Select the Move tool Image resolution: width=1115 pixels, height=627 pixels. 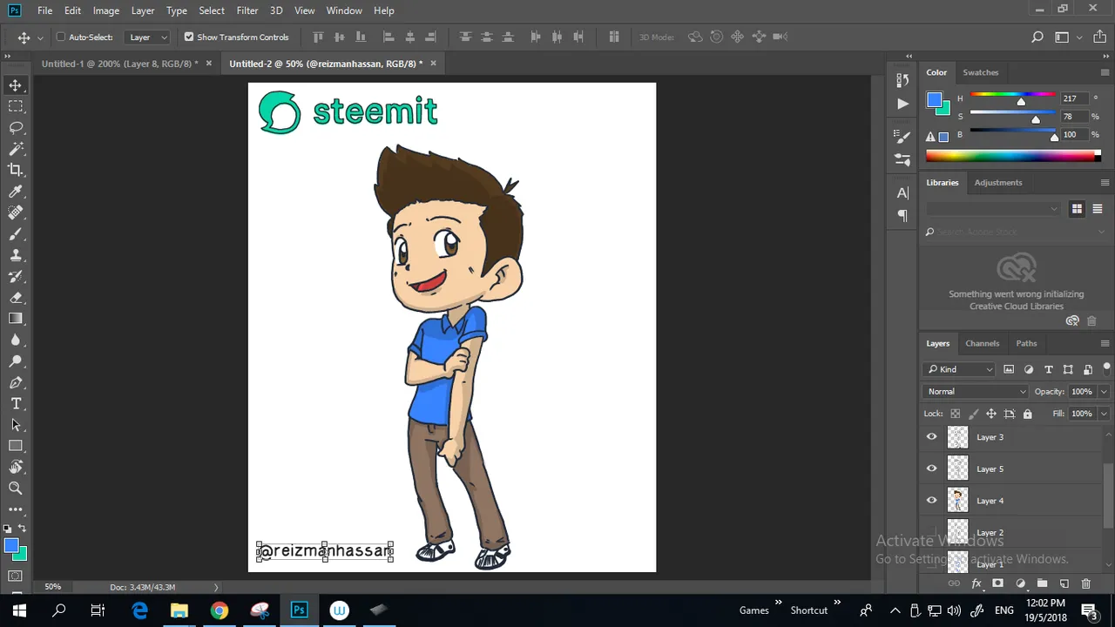click(16, 85)
